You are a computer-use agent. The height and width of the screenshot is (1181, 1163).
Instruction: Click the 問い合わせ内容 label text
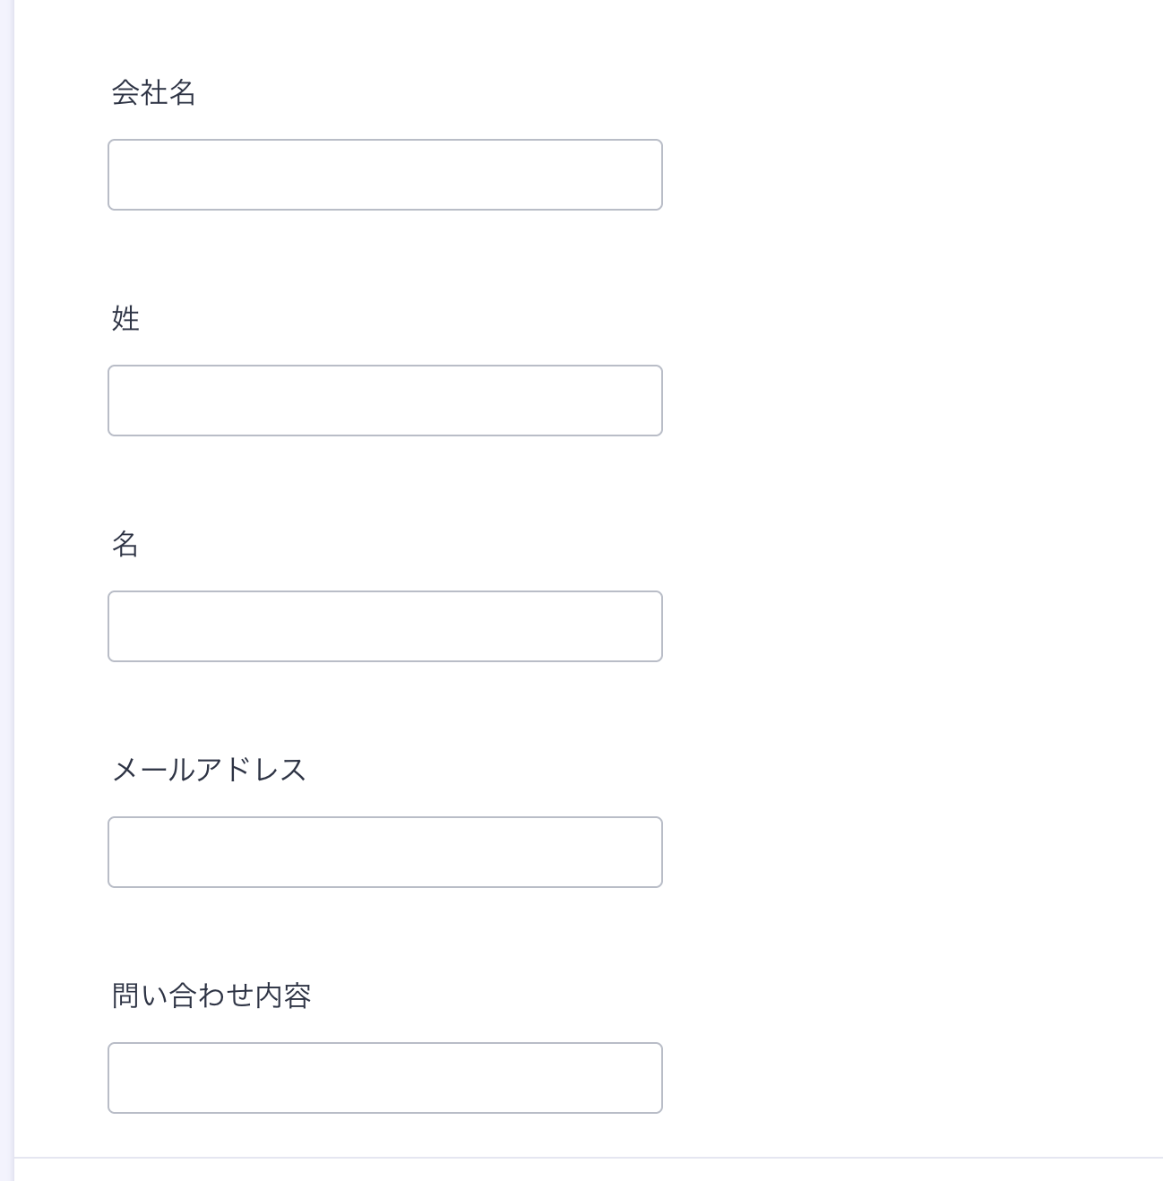click(x=211, y=996)
